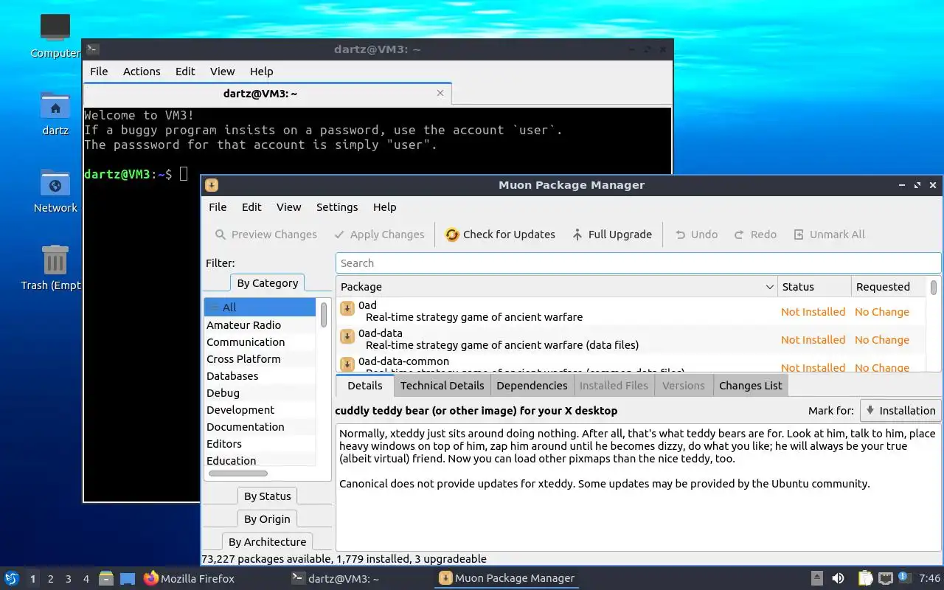Image resolution: width=944 pixels, height=590 pixels.
Task: Switch to workspace 3
Action: [69, 579]
